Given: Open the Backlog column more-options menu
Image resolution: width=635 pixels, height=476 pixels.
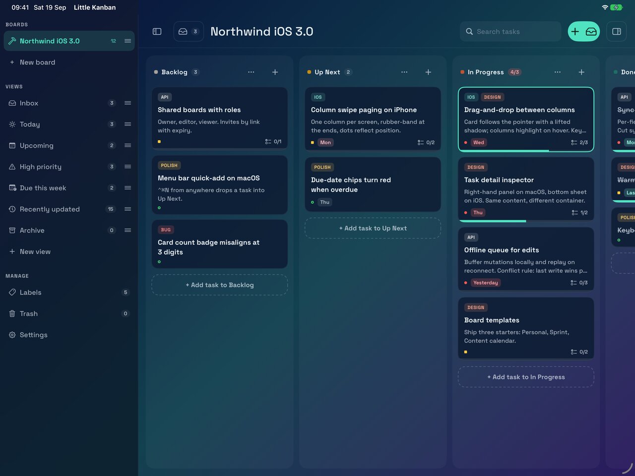Looking at the screenshot, I should [x=251, y=72].
